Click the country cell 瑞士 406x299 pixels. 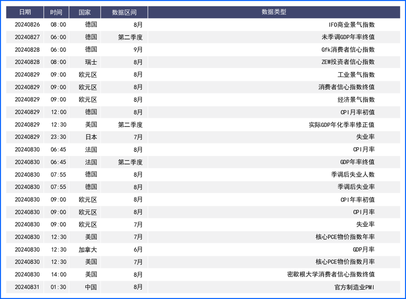point(91,62)
